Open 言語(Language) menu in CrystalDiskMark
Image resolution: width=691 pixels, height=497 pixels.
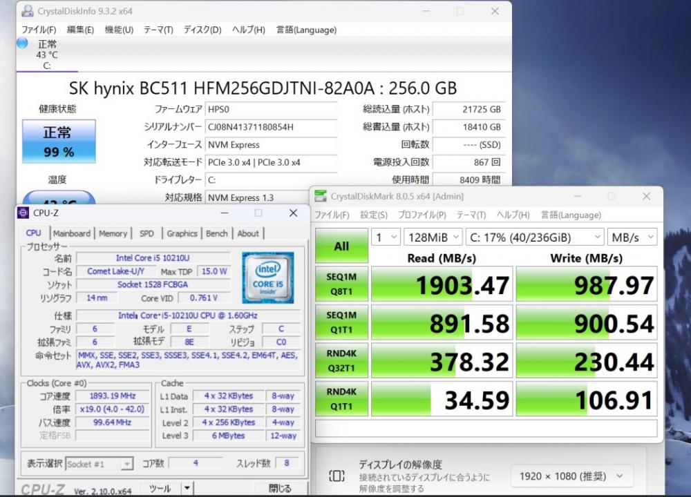pyautogui.click(x=571, y=215)
